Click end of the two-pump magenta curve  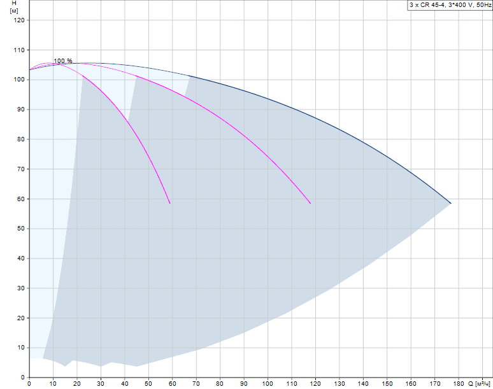(x=310, y=203)
